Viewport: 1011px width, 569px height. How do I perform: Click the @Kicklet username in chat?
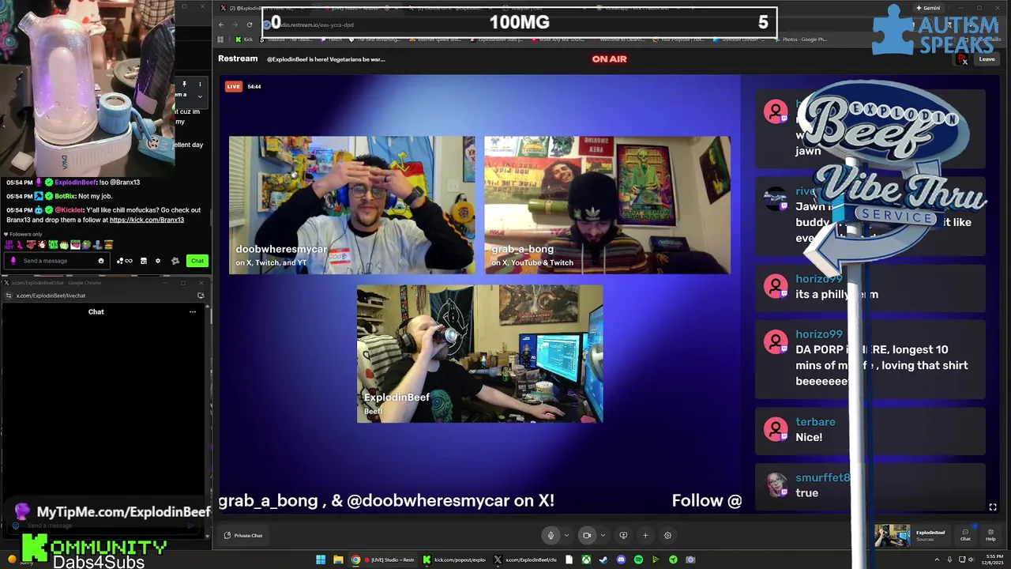tap(69, 210)
